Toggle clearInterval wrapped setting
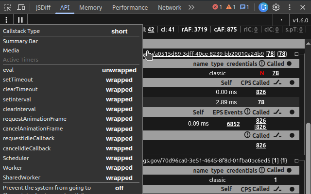Viewport: 311px width, 194px height. pos(119,109)
